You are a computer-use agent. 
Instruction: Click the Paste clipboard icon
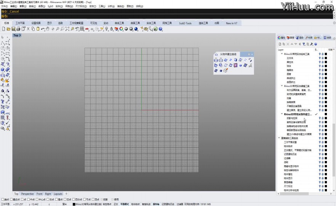click(x=38, y=29)
